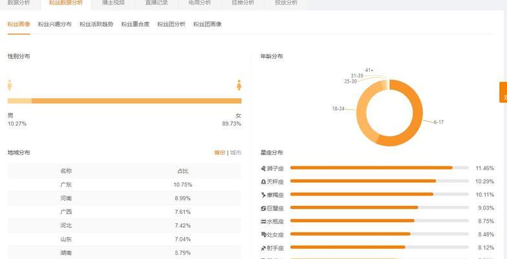The image size is (507, 259).
Task: Open the 直播记录 top tab
Action: [x=156, y=3]
